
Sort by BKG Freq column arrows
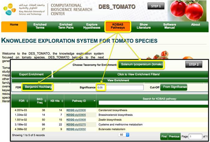[45, 101]
